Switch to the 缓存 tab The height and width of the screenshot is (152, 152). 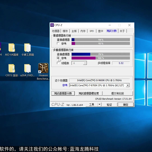click(x=65, y=31)
